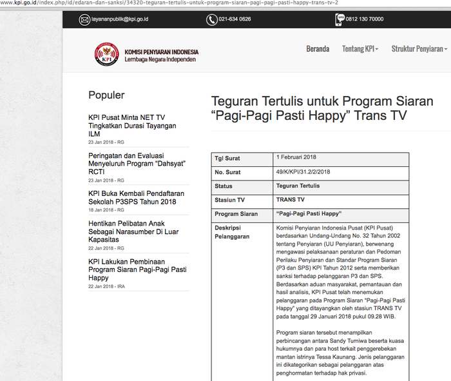The height and width of the screenshot is (381, 451).
Task: Click letter number 49/K/KPI/31.2/2/2018
Action: coord(303,171)
